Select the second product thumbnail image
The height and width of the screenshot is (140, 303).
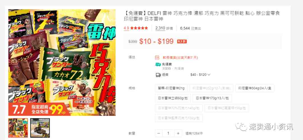click(x=40, y=128)
